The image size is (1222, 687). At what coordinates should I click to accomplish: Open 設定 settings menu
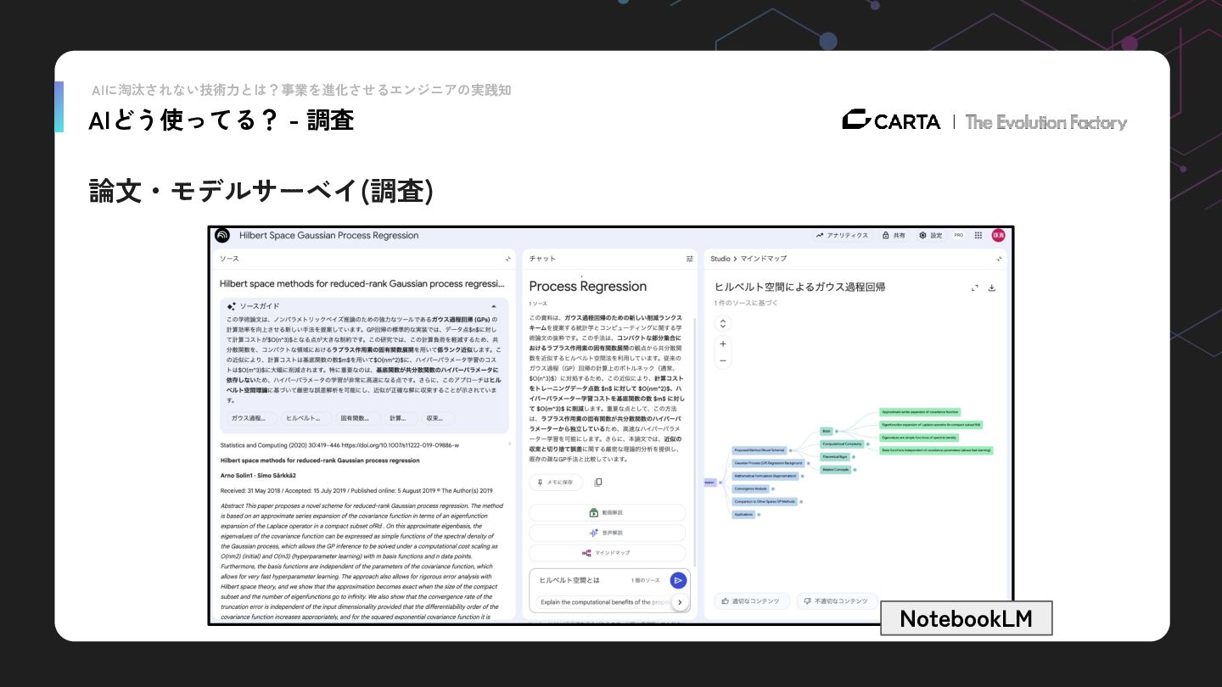pos(931,235)
